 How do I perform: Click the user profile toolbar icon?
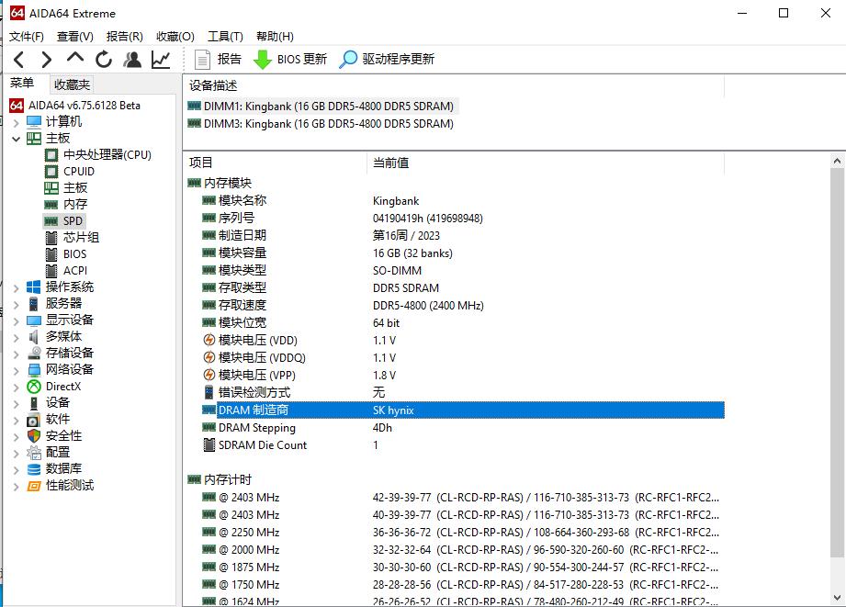pos(131,59)
